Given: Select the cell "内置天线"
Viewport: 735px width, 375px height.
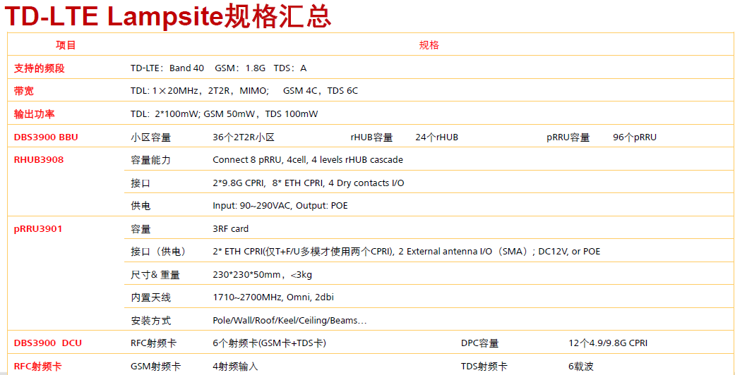Looking at the screenshot, I should pos(151,297).
